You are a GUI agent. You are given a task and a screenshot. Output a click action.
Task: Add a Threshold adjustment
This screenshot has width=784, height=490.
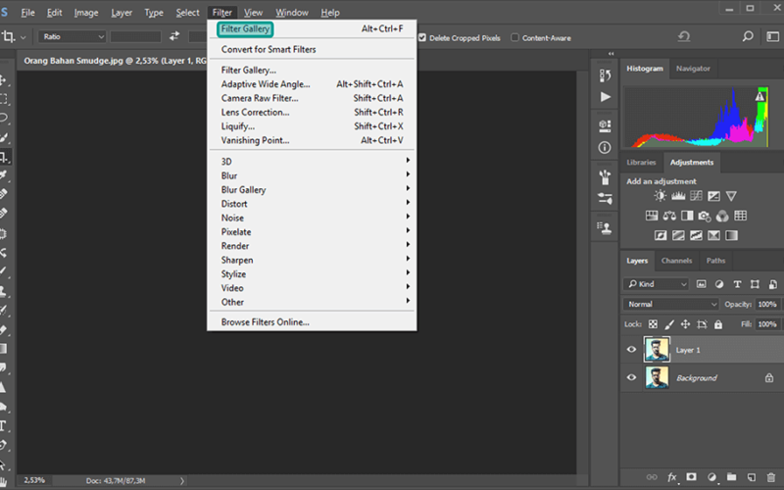click(696, 235)
